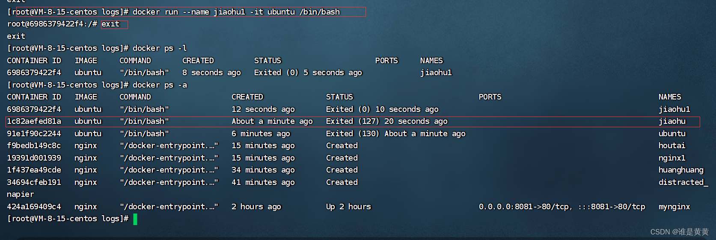Viewport: 716px width, 240px height.
Task: Click '8 seconds ago' created time
Action: (x=211, y=73)
